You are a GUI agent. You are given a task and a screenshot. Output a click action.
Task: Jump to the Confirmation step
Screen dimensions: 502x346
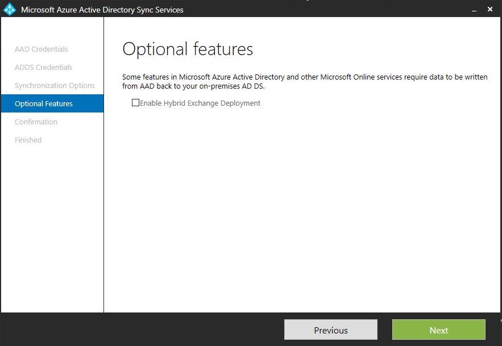tap(36, 122)
